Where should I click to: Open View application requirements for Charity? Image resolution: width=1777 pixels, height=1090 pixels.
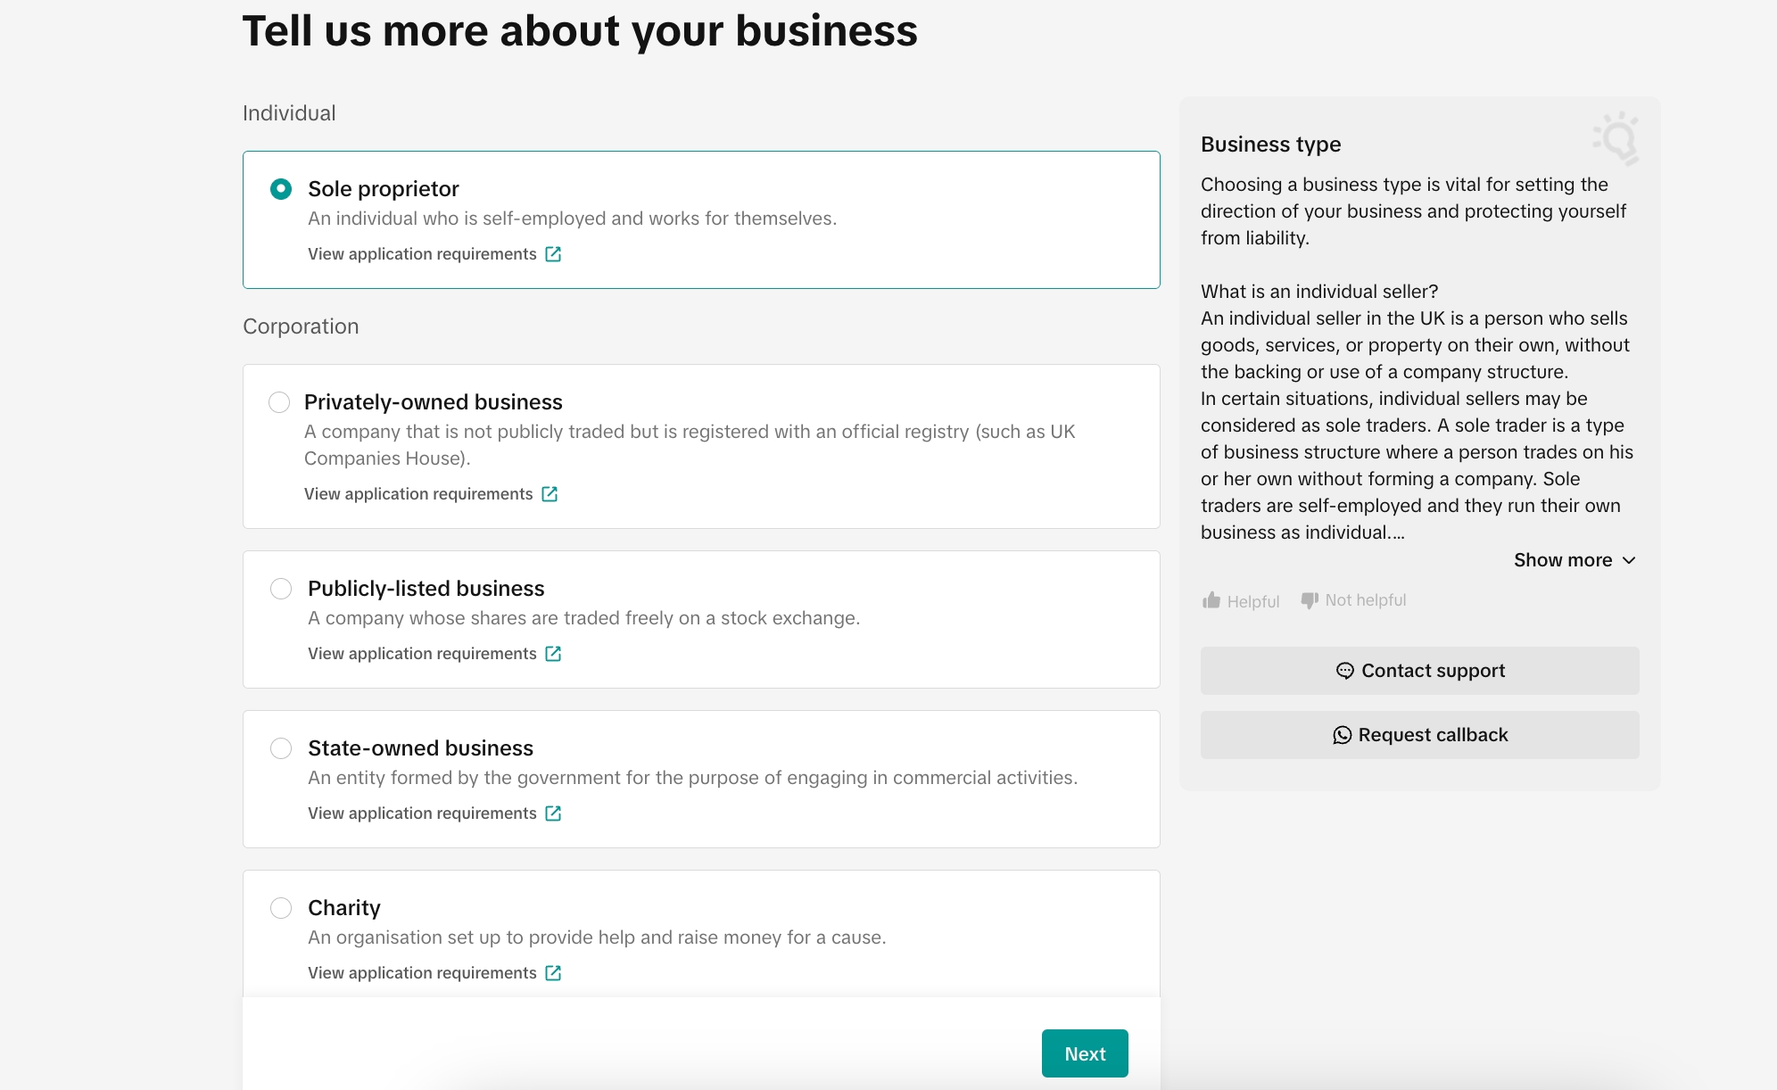coord(422,973)
